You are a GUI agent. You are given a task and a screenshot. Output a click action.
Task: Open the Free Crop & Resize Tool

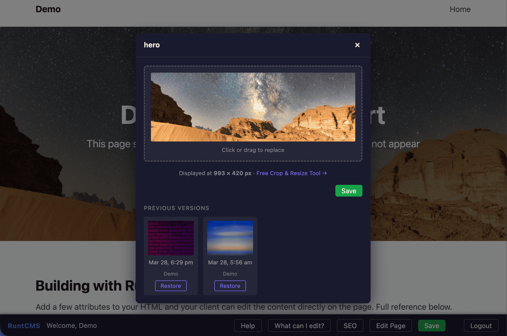(288, 173)
